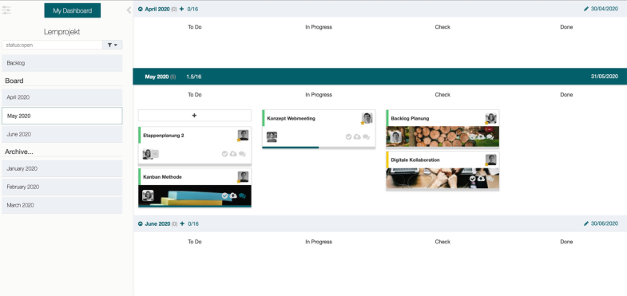Open the settings sliders icon top-left
The image size is (627, 296).
6,10
